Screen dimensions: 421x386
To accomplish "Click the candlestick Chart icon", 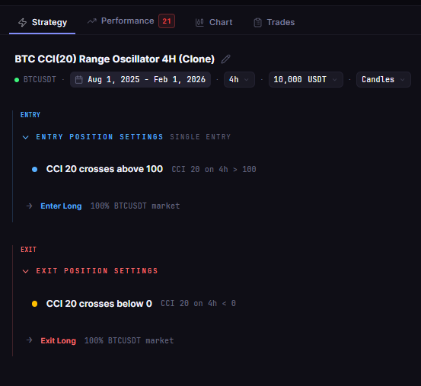I will click(x=199, y=22).
